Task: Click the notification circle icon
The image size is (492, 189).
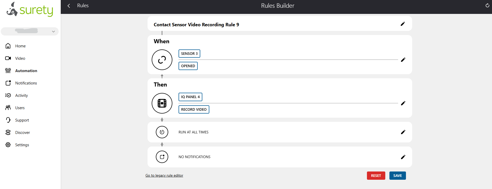Action: tap(162, 157)
